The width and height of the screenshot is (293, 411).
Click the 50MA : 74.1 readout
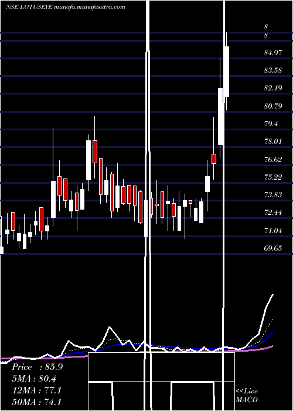[x=37, y=402]
